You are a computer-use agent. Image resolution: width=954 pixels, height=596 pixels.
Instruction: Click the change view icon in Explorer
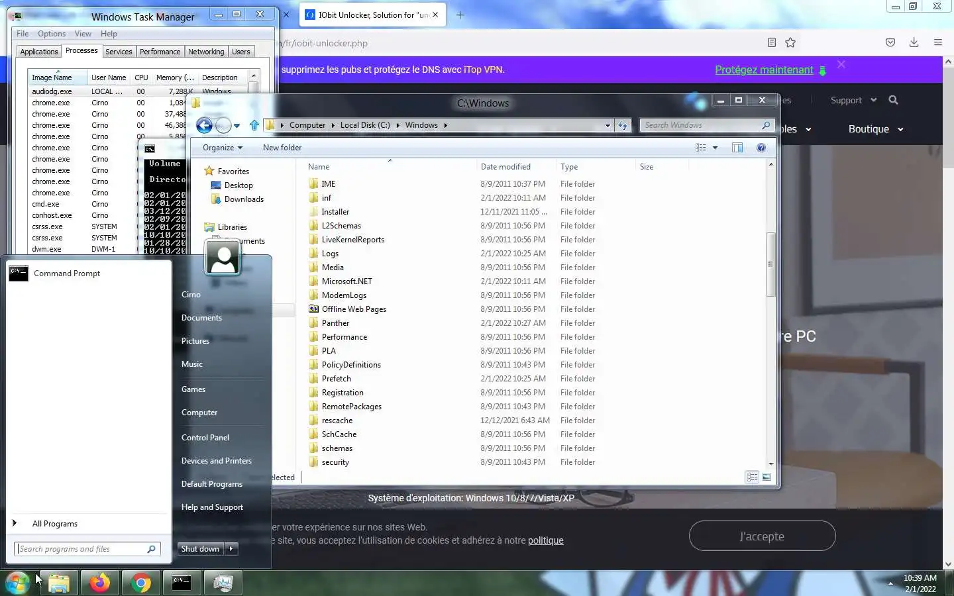(701, 148)
